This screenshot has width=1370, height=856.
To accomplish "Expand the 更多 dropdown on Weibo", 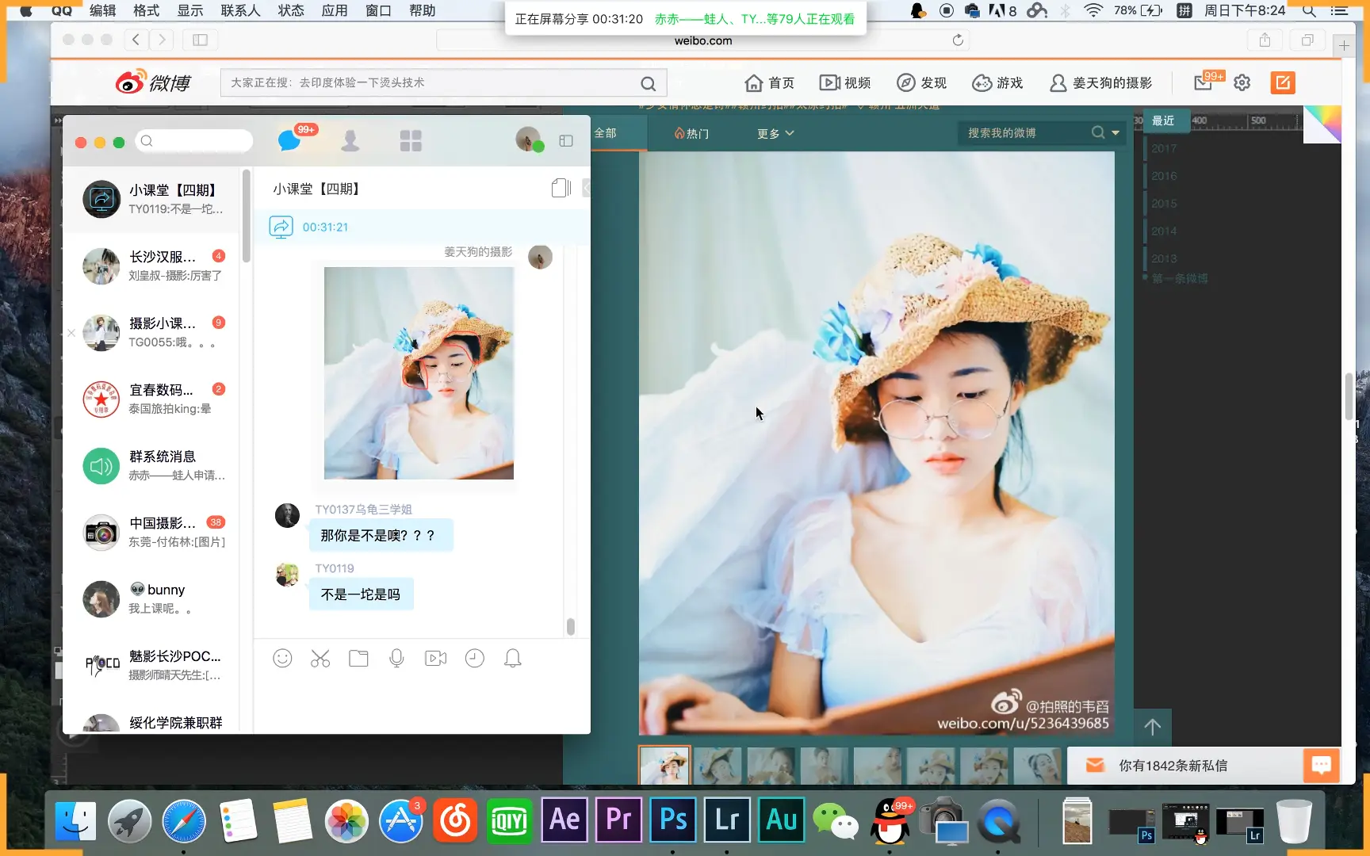I will [775, 133].
